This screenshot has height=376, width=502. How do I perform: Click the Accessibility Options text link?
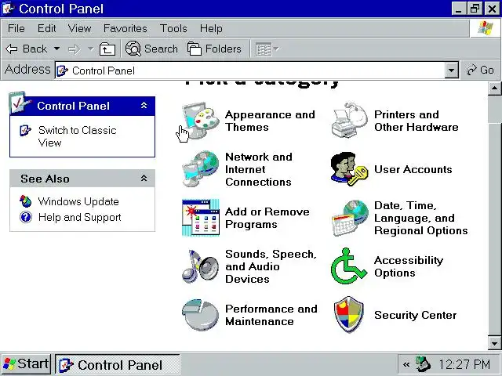point(409,266)
